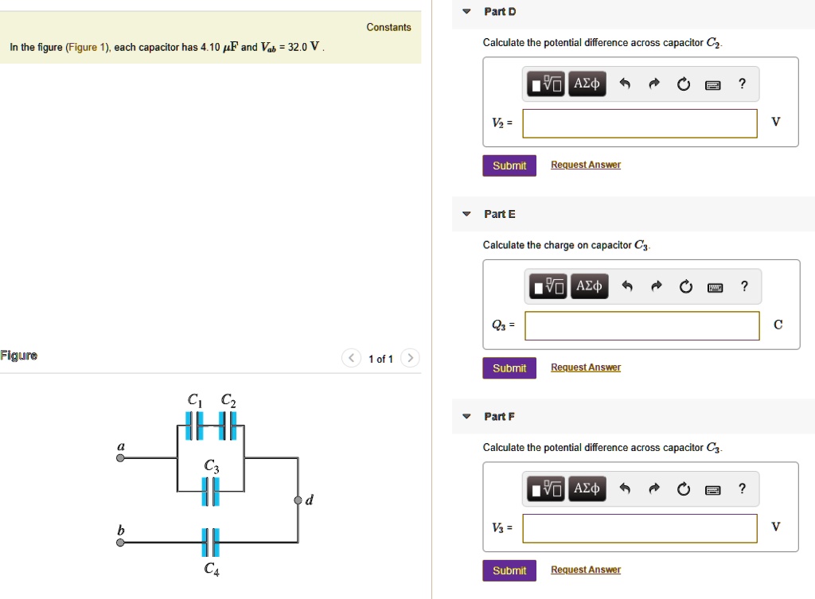The height and width of the screenshot is (599, 815).
Task: Submit the answer for Part E
Action: [x=509, y=367]
